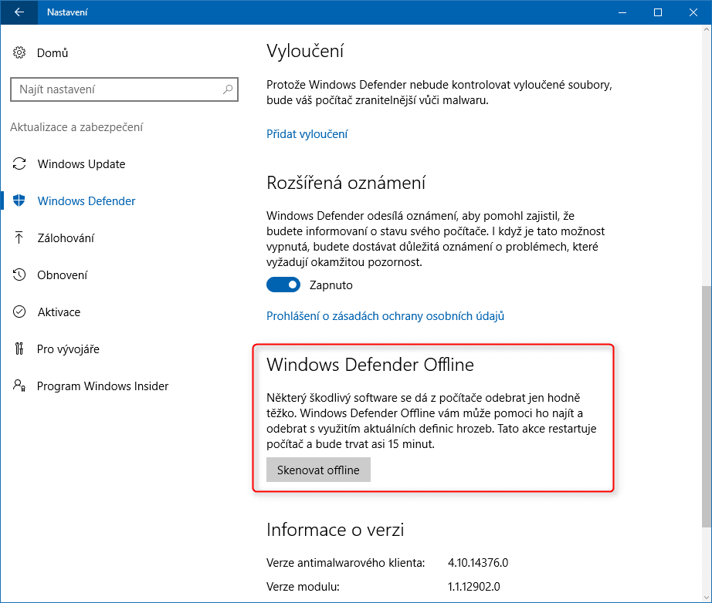This screenshot has width=712, height=603.
Task: Click the Aktivace checkmark circle icon
Action: click(x=19, y=312)
